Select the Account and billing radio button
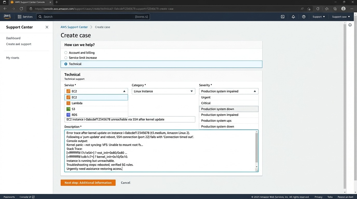Viewport: 357px width, 199px height. click(66, 53)
